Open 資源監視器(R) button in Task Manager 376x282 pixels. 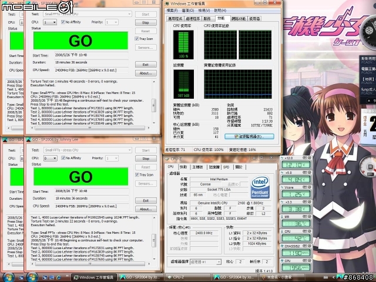click(249, 136)
